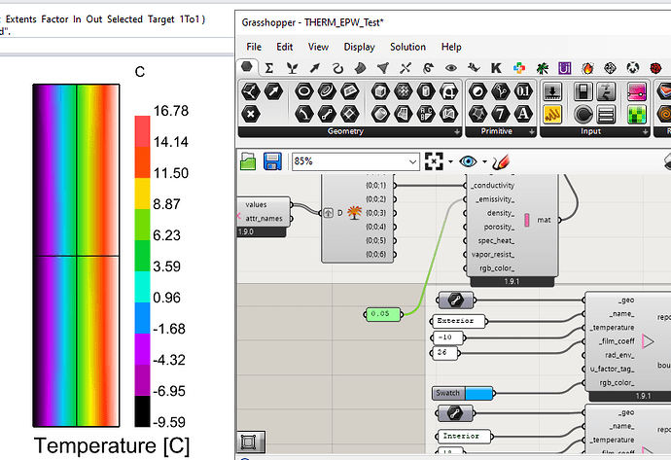The height and width of the screenshot is (460, 671).
Task: Click the green 0.05 number panel
Action: coord(382,313)
